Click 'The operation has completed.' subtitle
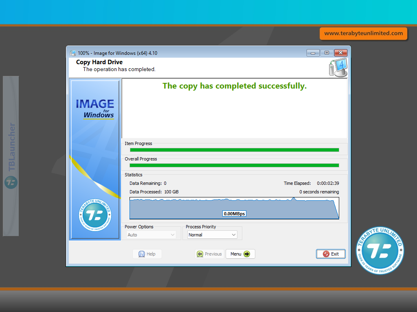The image size is (417, 312). [x=119, y=69]
